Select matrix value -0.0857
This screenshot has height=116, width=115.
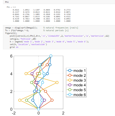[x=26, y=16]
